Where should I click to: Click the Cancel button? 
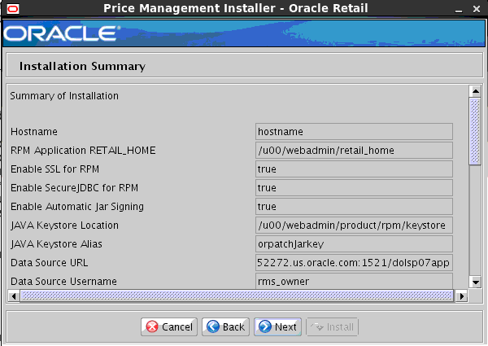(x=169, y=327)
